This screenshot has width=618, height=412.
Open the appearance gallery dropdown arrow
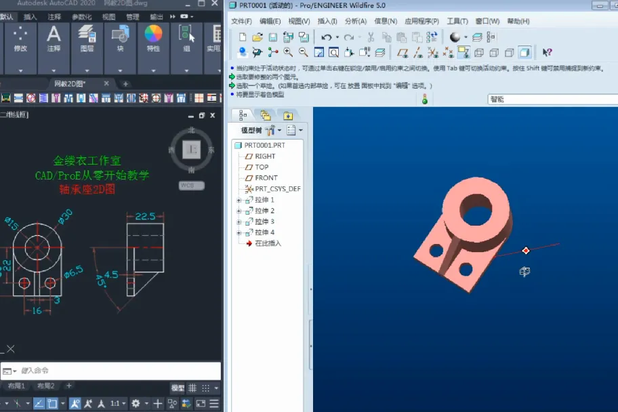pyautogui.click(x=466, y=37)
